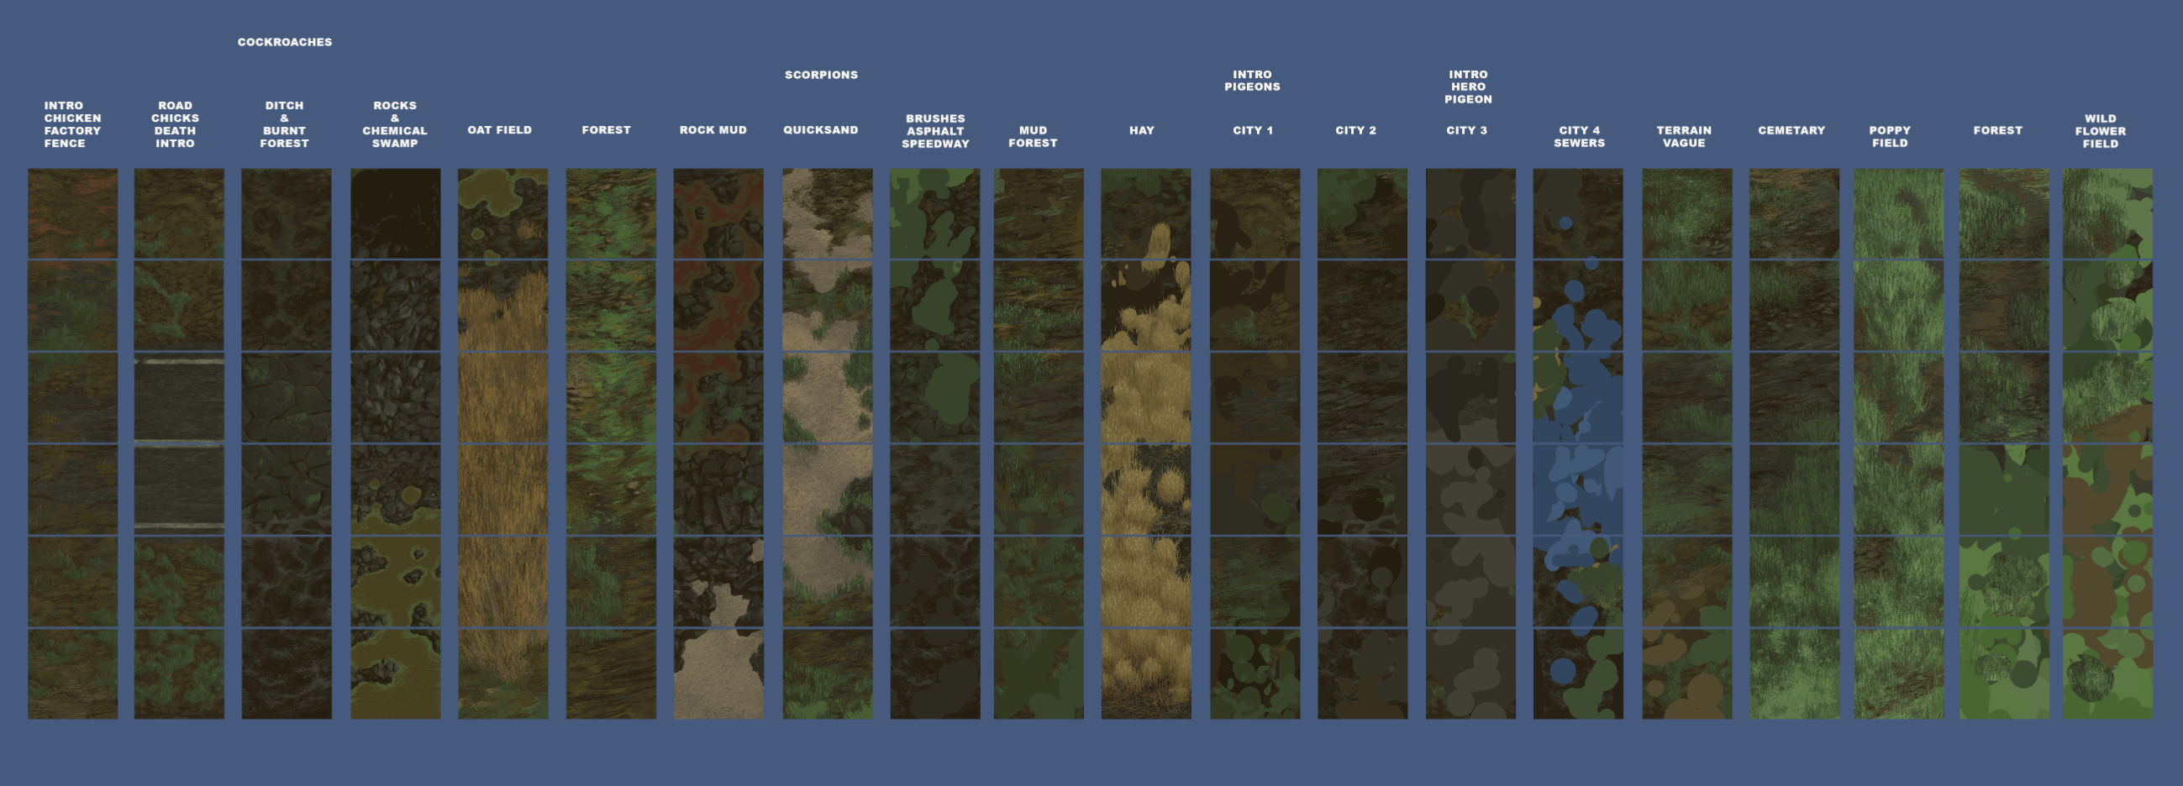Select the WILD FLOWER FIELD label
The image size is (2183, 786).
coord(2101,131)
